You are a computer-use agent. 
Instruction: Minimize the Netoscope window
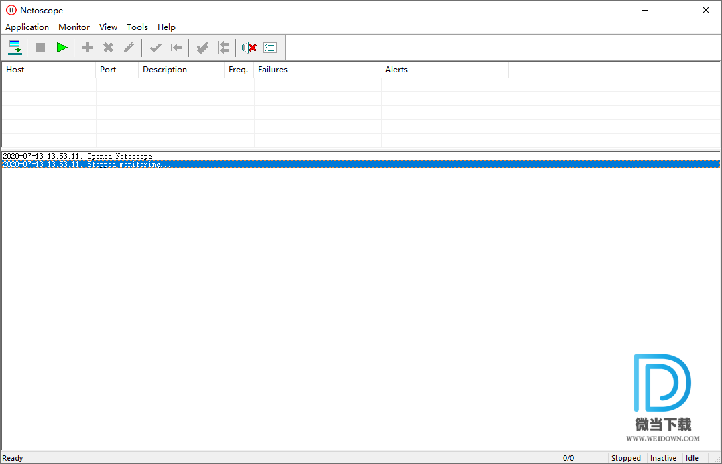coord(645,10)
